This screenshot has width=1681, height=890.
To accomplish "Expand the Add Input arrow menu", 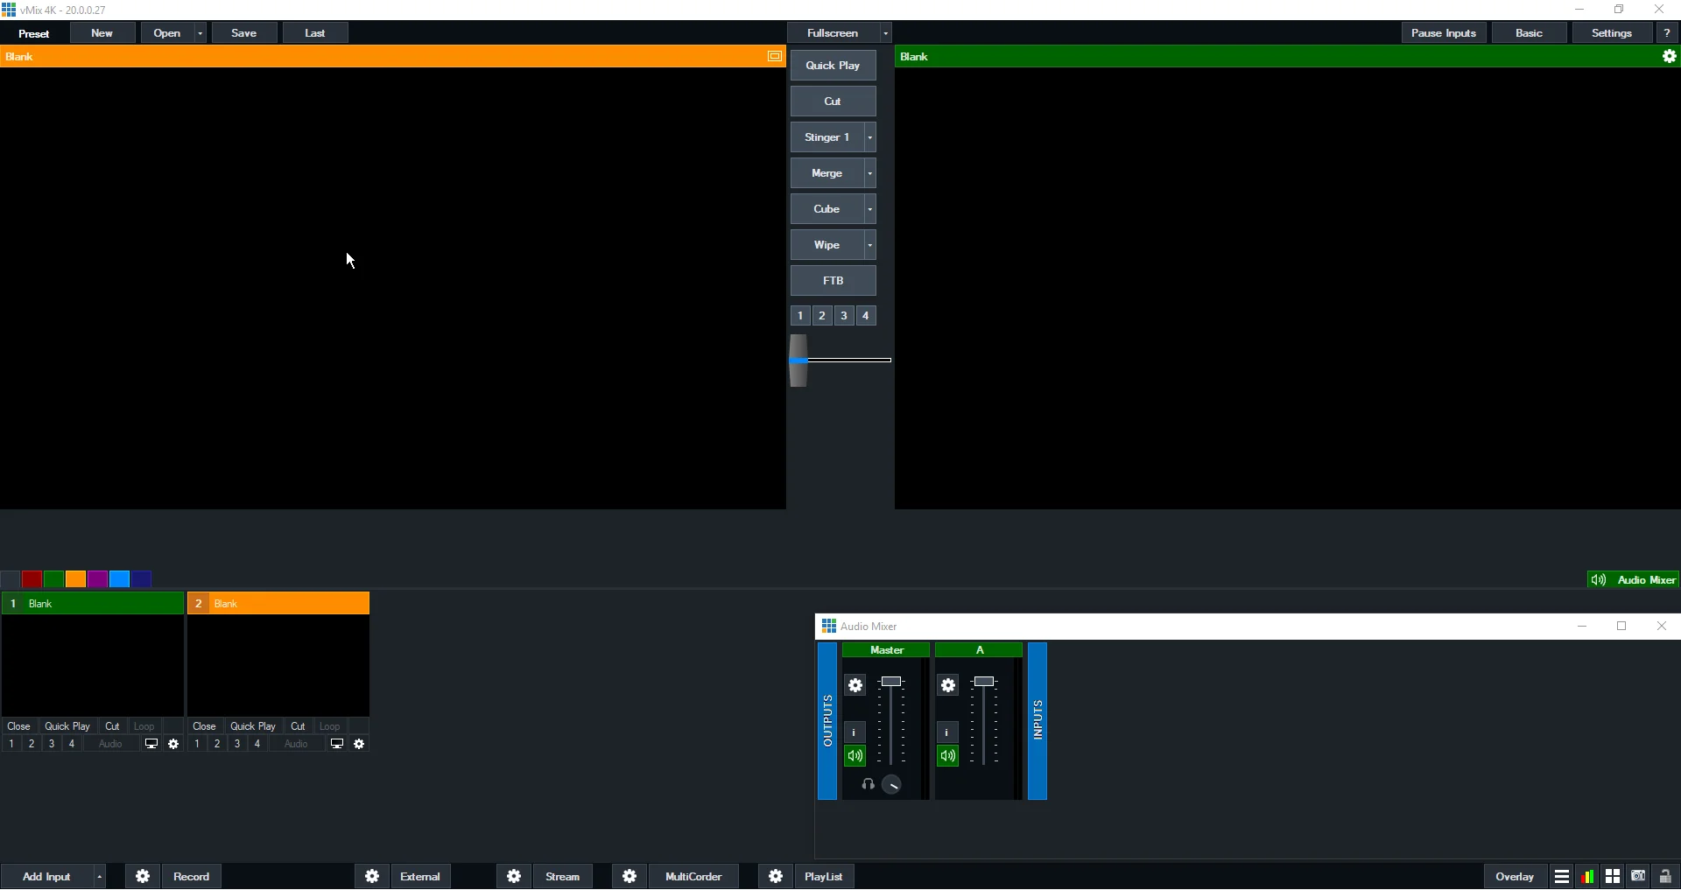I will click(x=100, y=877).
